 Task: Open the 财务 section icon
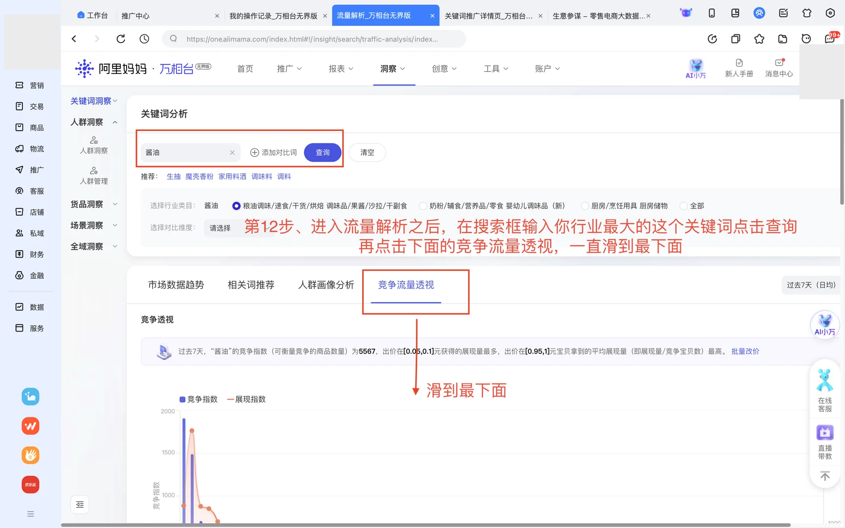pyautogui.click(x=19, y=254)
